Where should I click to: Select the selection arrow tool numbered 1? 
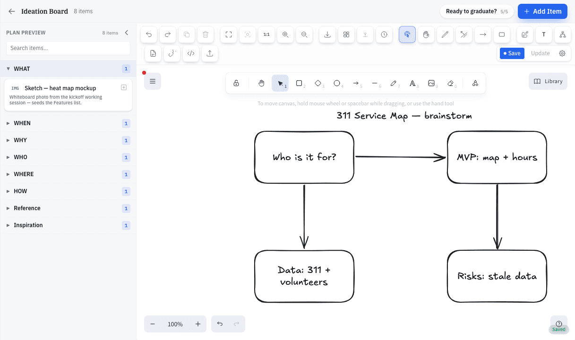pos(280,83)
